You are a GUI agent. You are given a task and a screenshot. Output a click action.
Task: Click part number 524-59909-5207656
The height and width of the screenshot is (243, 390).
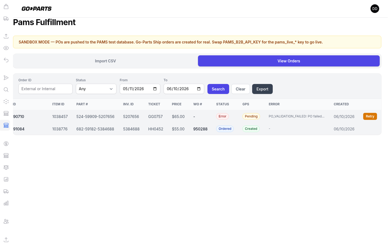95,117
